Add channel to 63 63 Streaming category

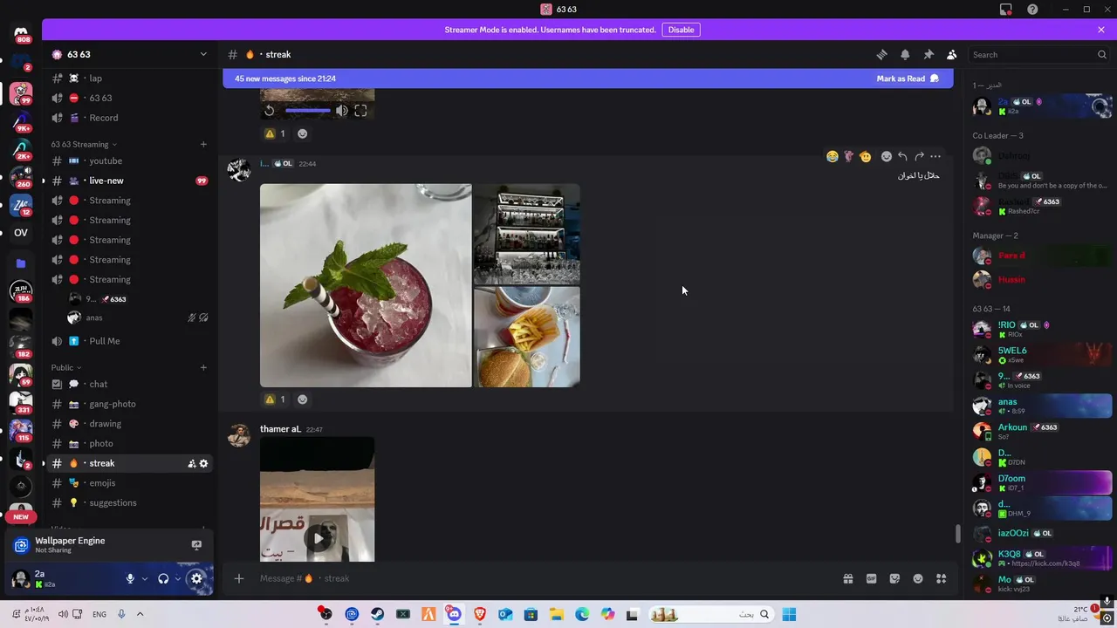[x=203, y=145]
